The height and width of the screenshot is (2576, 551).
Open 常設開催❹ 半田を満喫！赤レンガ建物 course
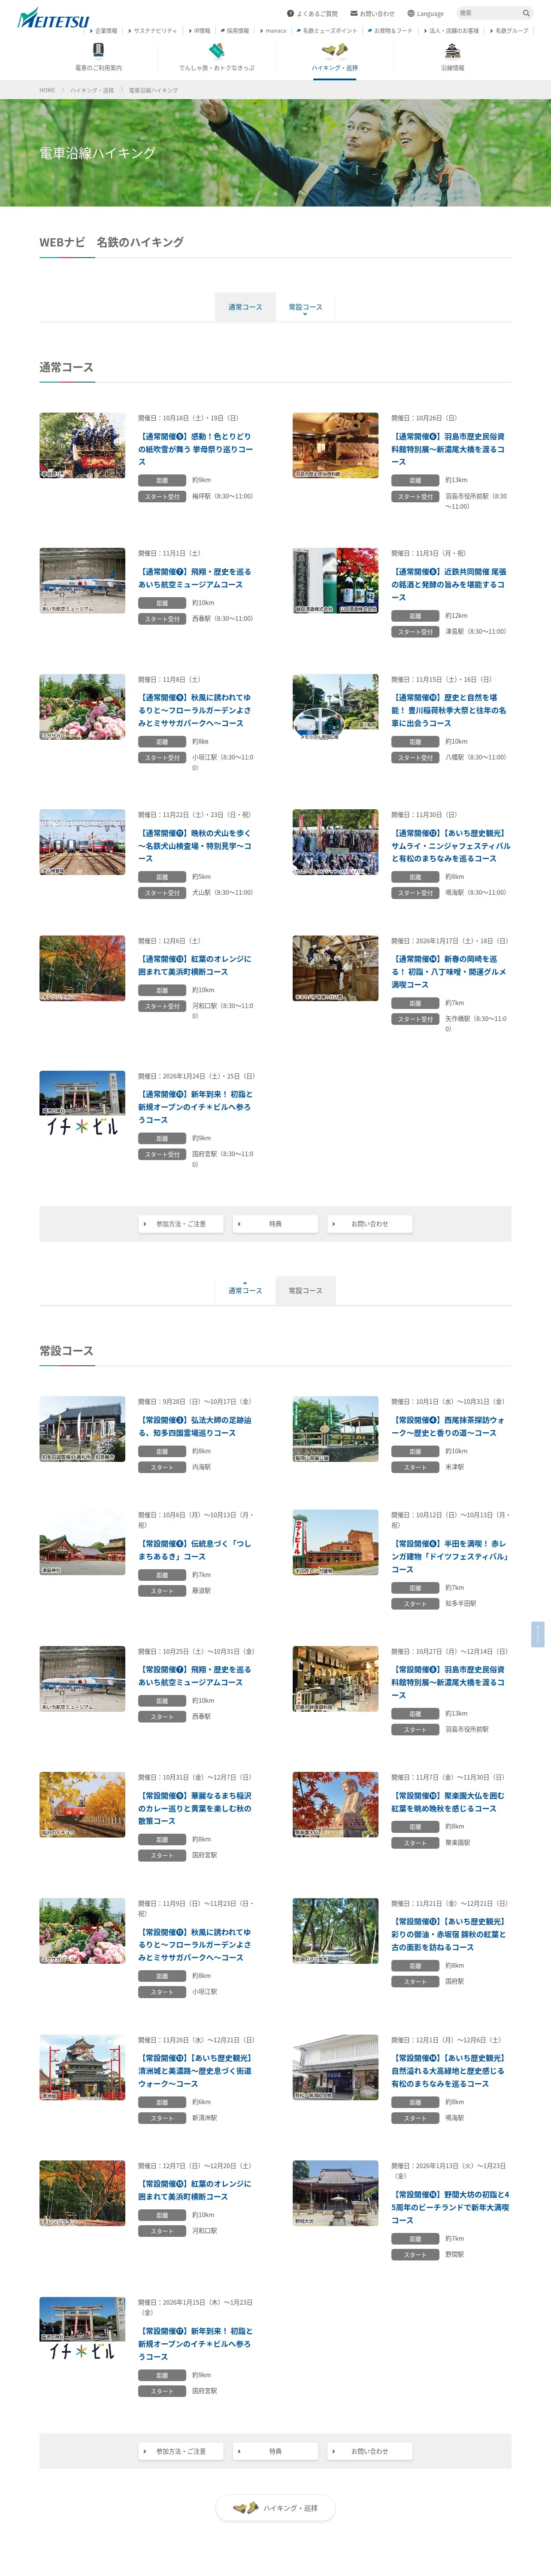click(x=450, y=1556)
